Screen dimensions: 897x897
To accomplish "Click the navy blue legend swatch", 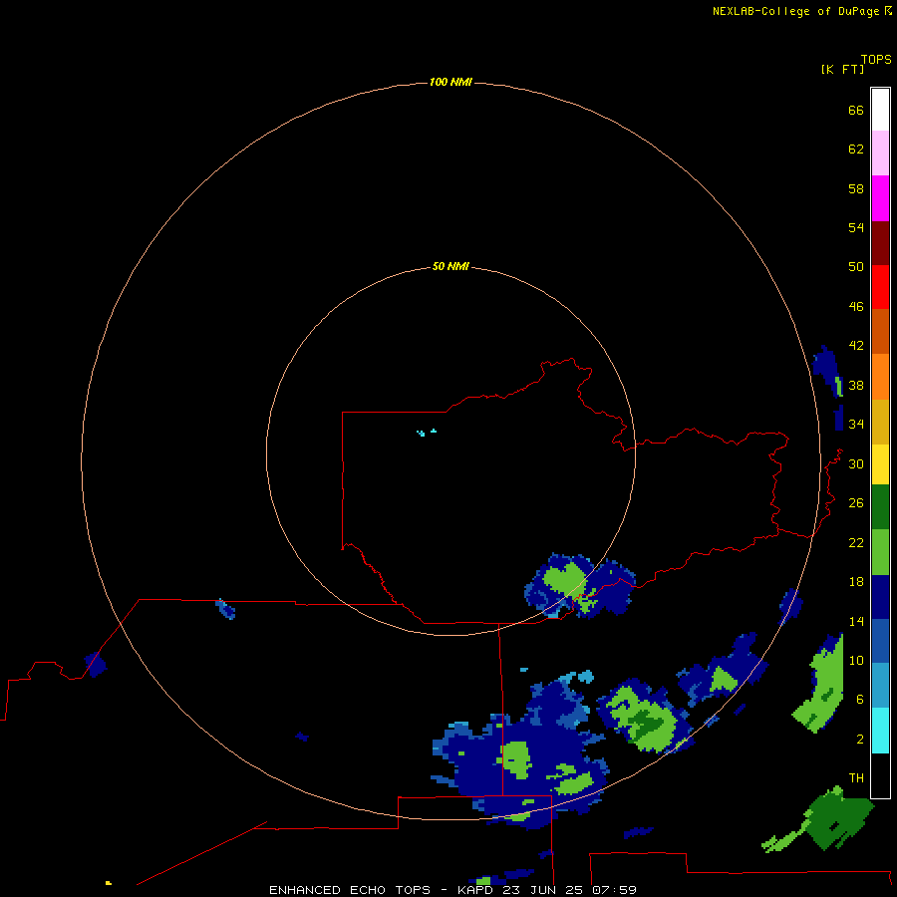I will click(880, 597).
